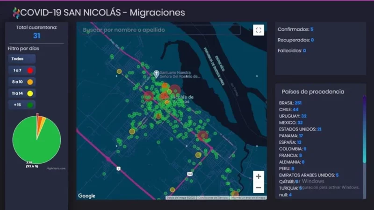Filter by 11 a 14 days
The image size is (374, 210).
[22, 93]
